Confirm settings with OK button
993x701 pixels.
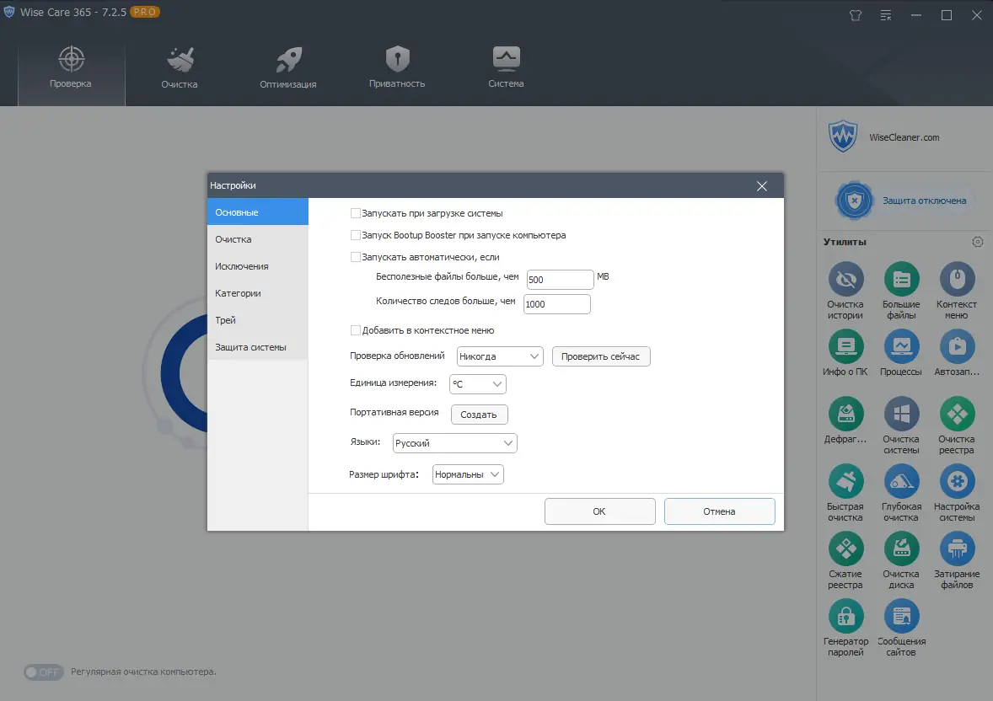[x=599, y=511]
